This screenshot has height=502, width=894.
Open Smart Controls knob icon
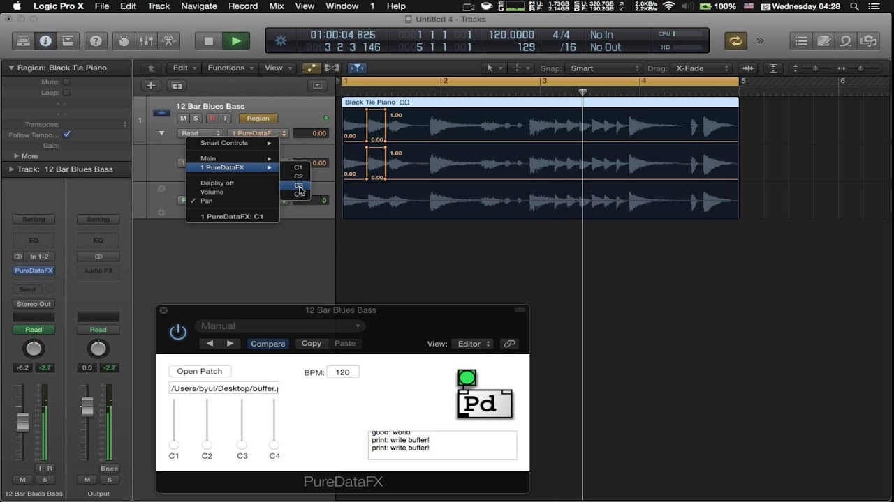coord(124,40)
